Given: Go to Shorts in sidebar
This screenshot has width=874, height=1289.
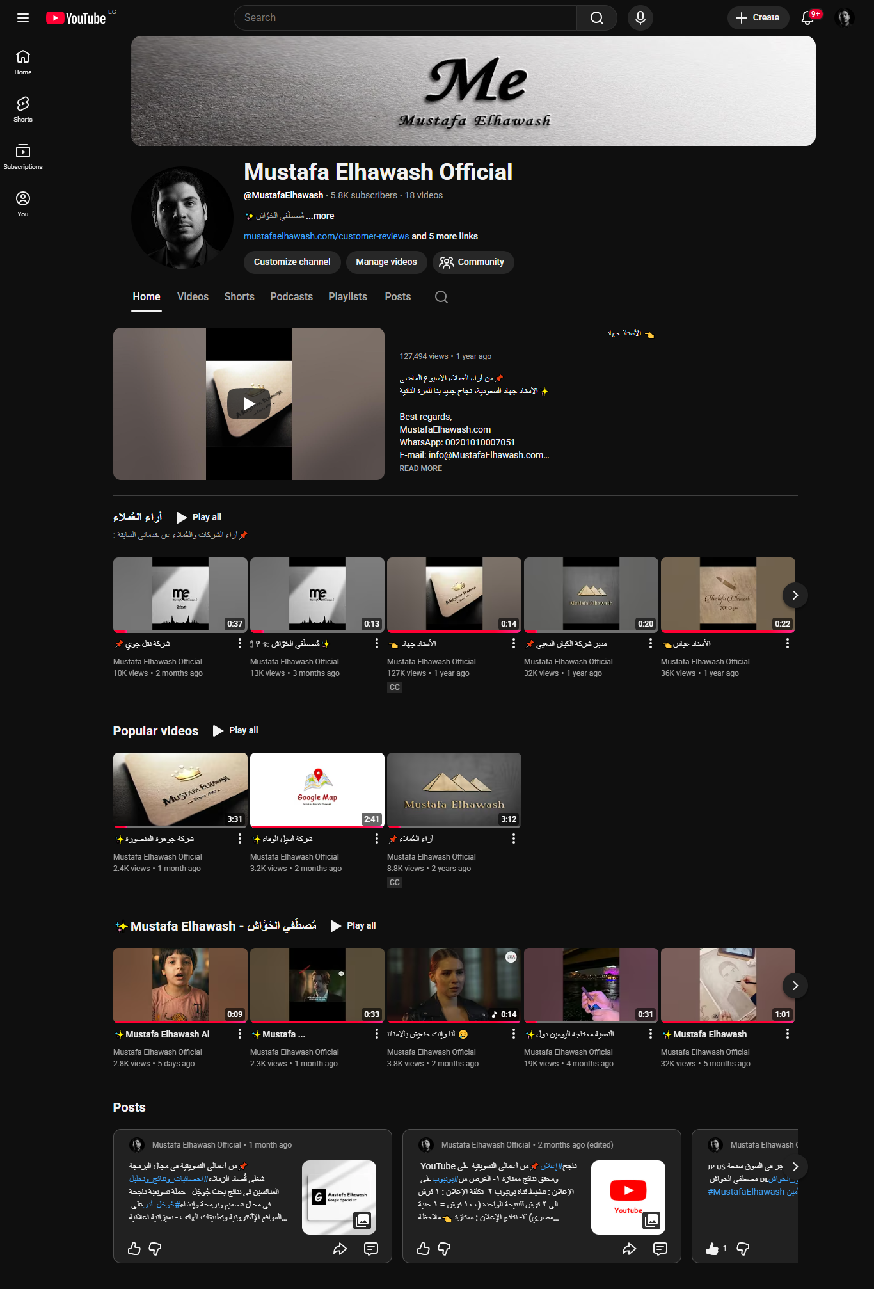Looking at the screenshot, I should pyautogui.click(x=23, y=109).
